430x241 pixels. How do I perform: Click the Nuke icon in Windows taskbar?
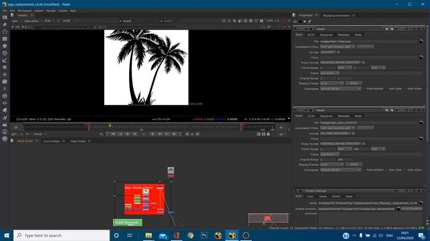coord(232,235)
